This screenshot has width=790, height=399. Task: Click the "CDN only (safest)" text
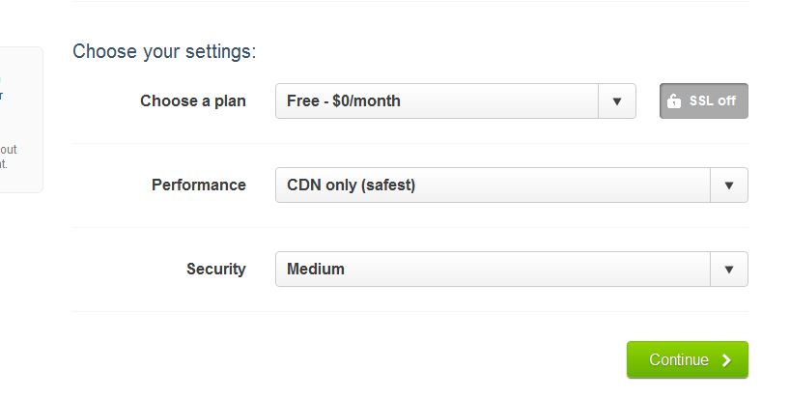[352, 185]
